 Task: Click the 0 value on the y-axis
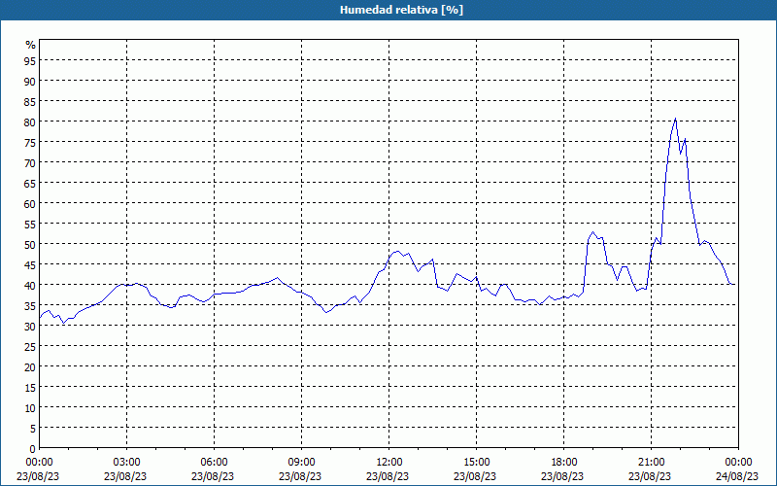(x=33, y=449)
